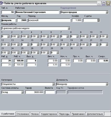Open day 1 value picker
Viewport: 111px width, 117px height.
8,36
